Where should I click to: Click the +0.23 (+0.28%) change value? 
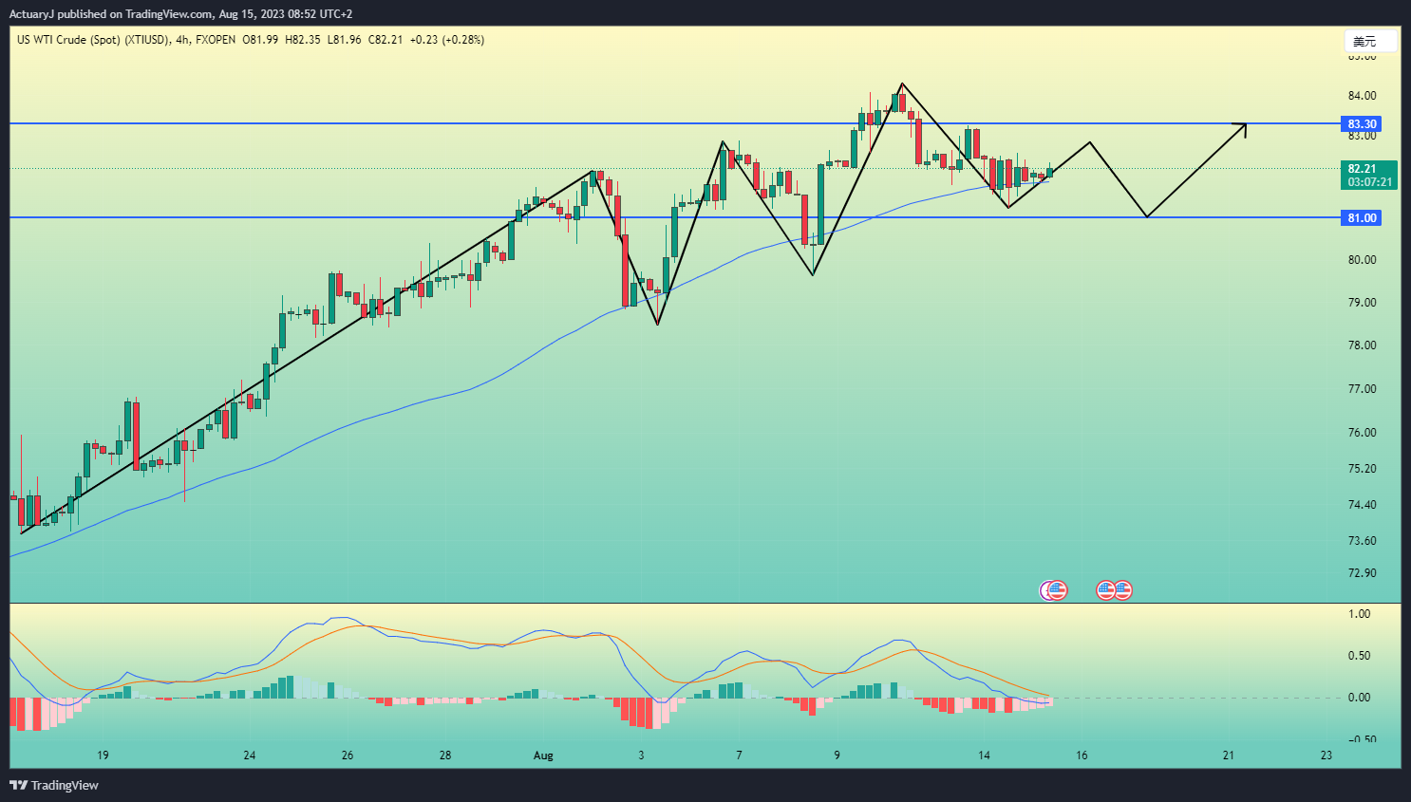pos(446,40)
